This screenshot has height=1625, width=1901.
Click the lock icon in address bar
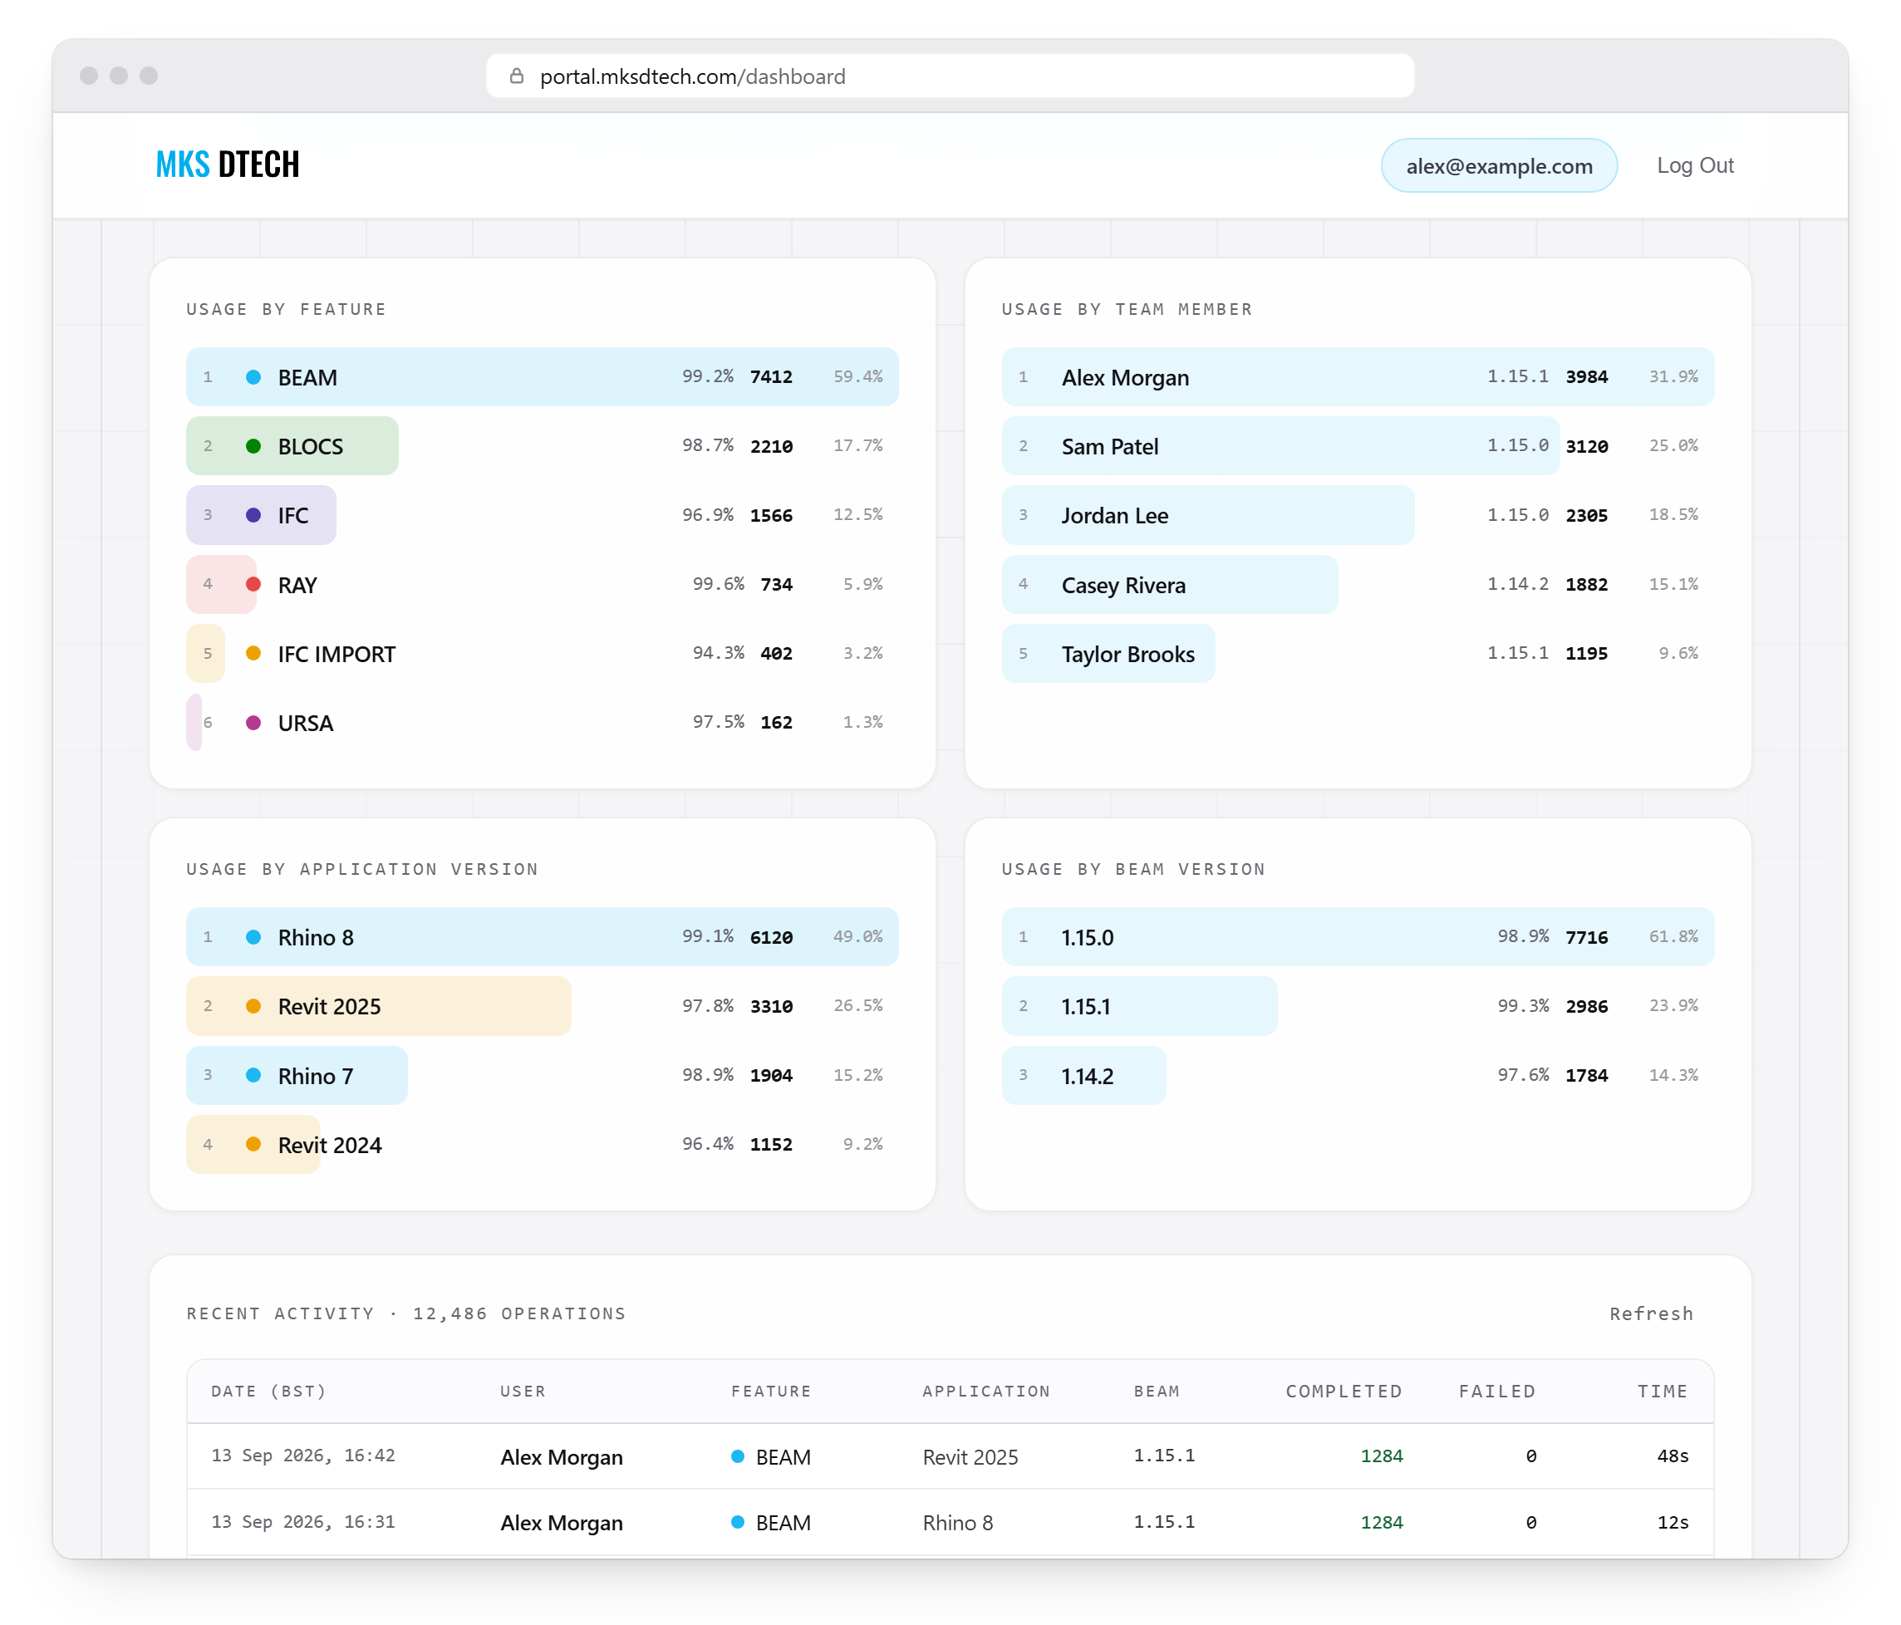point(517,76)
